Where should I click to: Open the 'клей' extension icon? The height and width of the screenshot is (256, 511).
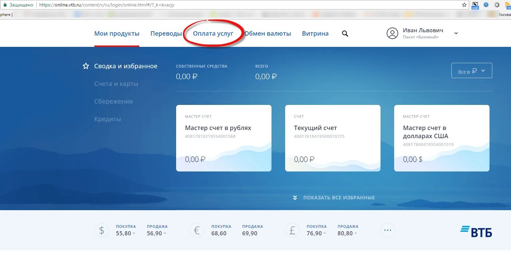point(475,5)
